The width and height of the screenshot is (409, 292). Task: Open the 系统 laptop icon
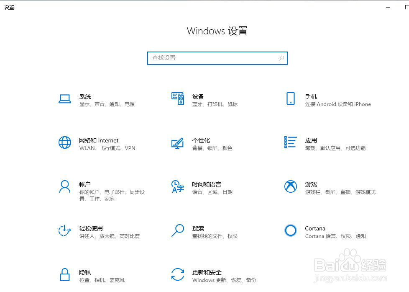coord(65,99)
